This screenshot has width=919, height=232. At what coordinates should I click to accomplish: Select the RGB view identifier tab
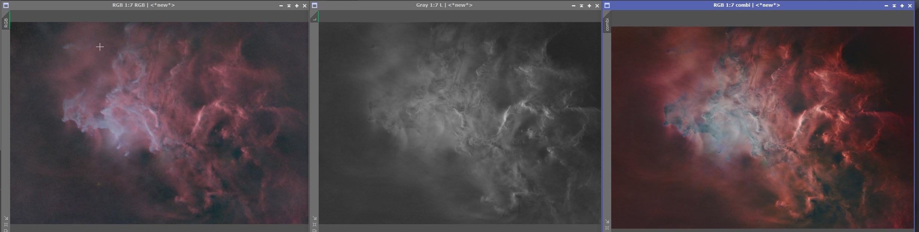tap(6, 23)
